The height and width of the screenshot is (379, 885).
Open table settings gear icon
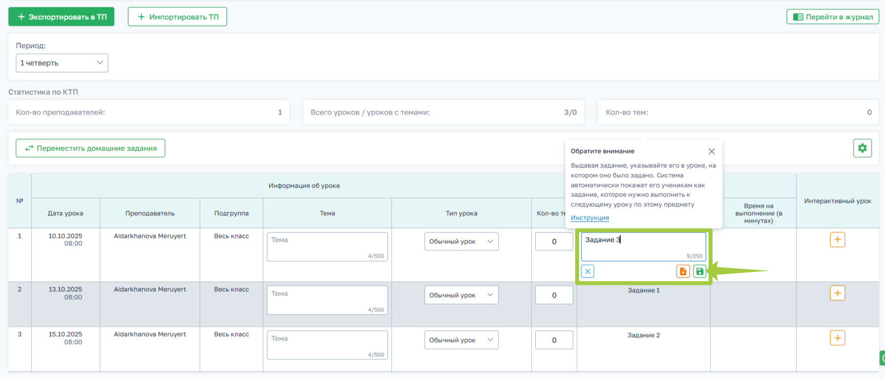click(x=862, y=148)
